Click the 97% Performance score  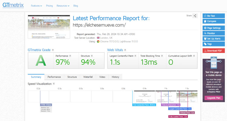pyautogui.click(x=63, y=62)
